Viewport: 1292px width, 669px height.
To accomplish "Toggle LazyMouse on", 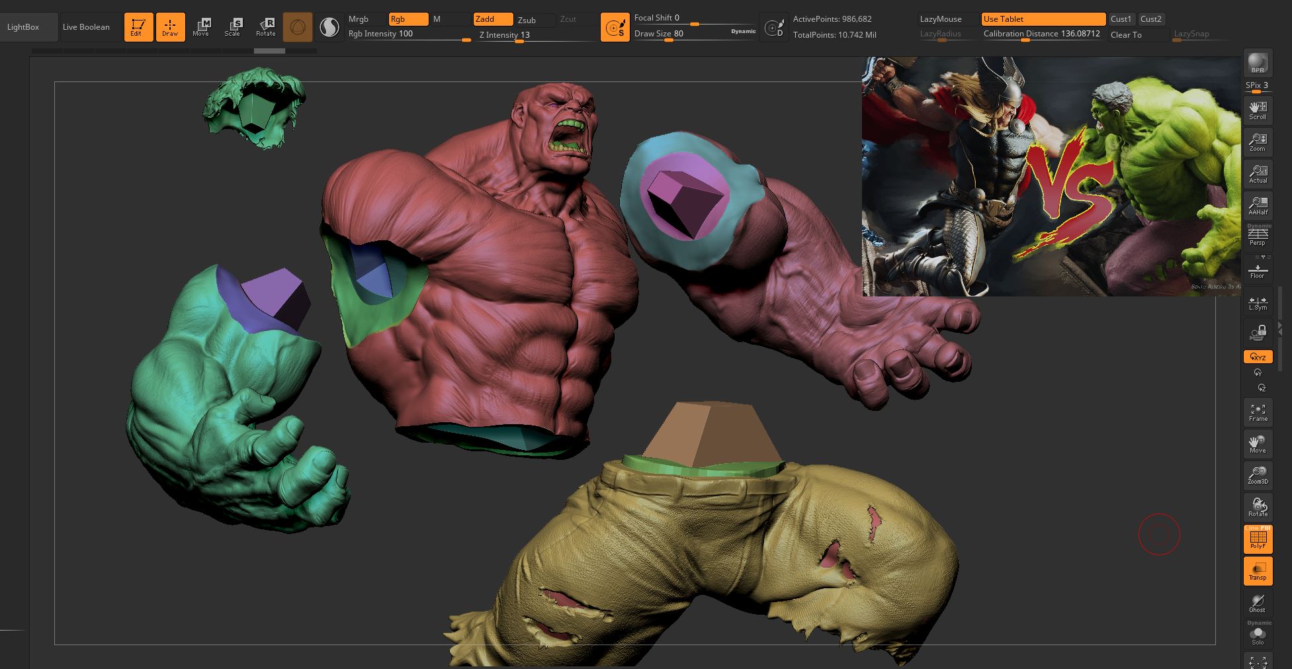I will click(x=948, y=19).
